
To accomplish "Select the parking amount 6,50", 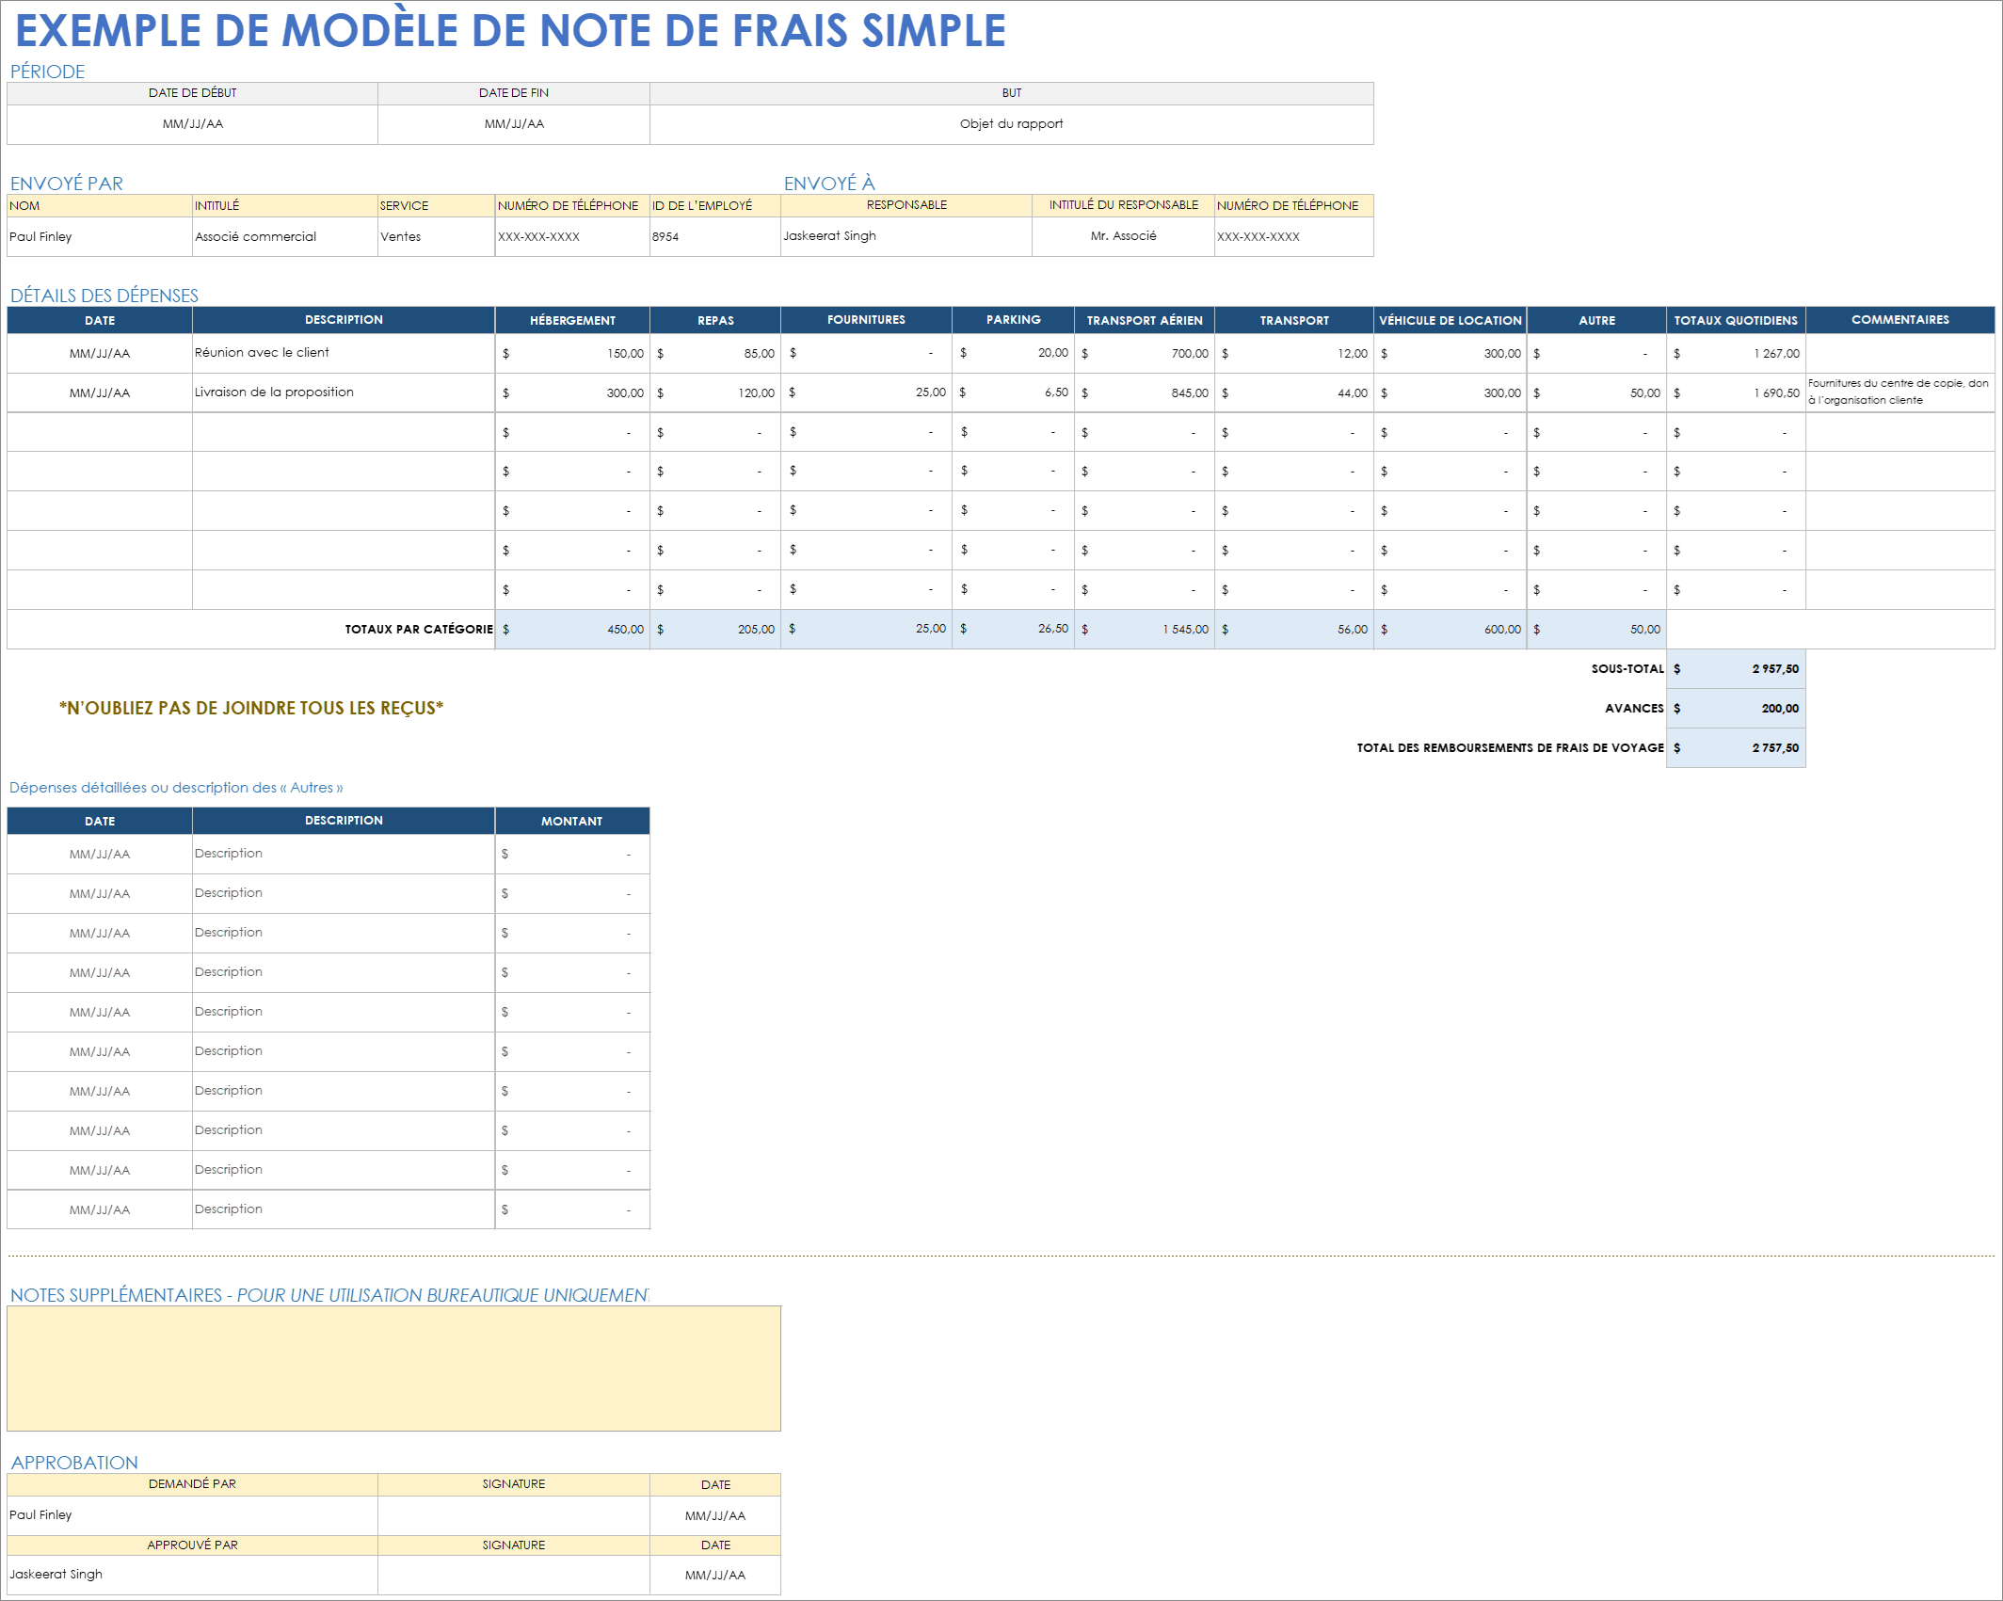I will click(1013, 392).
